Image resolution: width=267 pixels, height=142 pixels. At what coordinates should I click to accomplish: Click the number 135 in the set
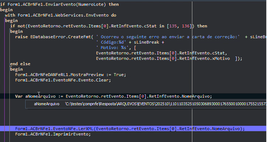(x=173, y=26)
